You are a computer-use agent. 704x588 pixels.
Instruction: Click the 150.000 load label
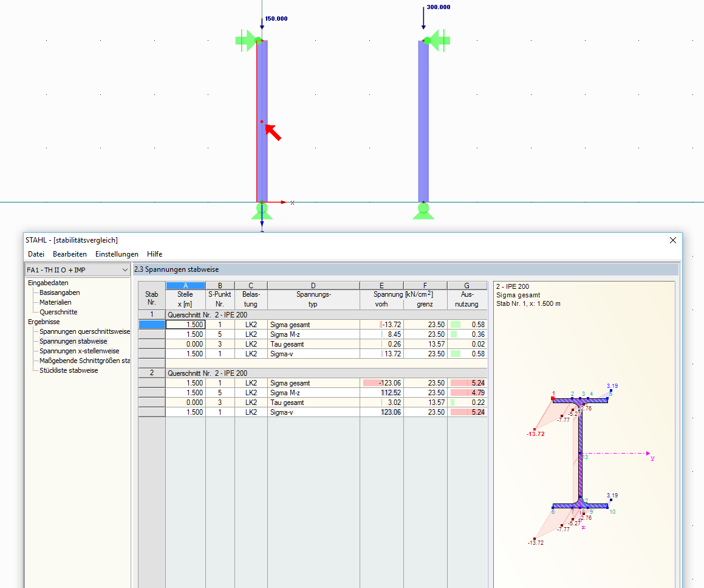point(276,19)
